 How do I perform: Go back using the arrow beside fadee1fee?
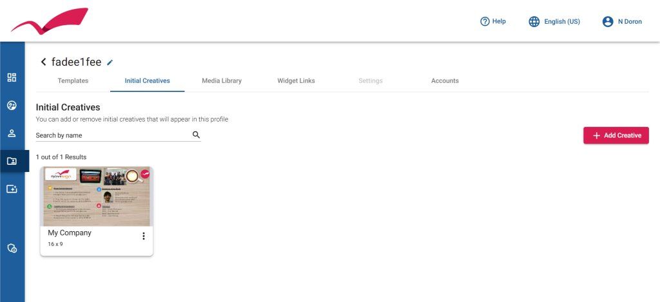(x=43, y=62)
